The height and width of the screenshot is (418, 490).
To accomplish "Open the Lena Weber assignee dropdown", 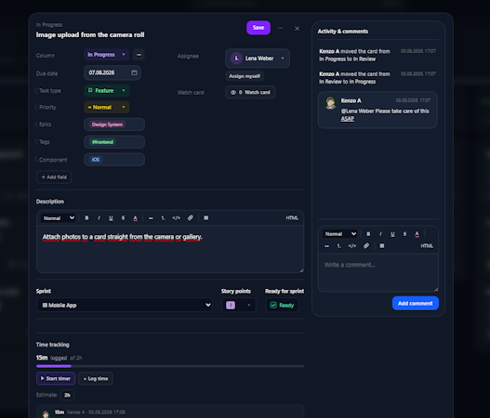I will pyautogui.click(x=258, y=59).
